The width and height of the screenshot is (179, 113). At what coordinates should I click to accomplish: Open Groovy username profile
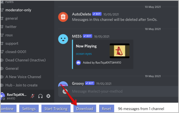pos(78,83)
